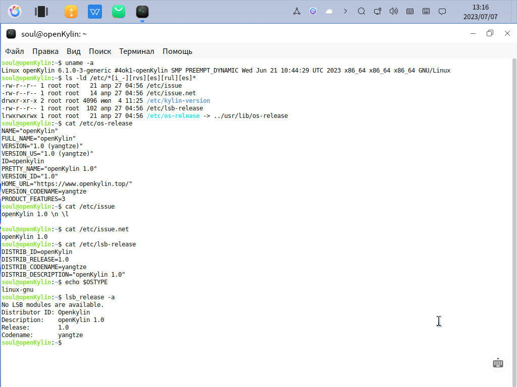Click the display and power tray icon
517x387 pixels.
pyautogui.click(x=378, y=12)
